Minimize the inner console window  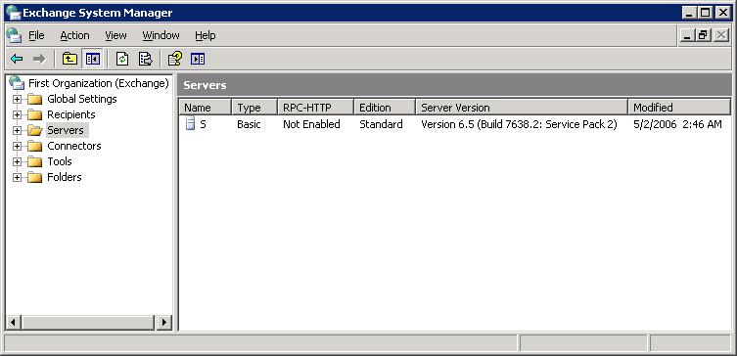click(x=688, y=35)
